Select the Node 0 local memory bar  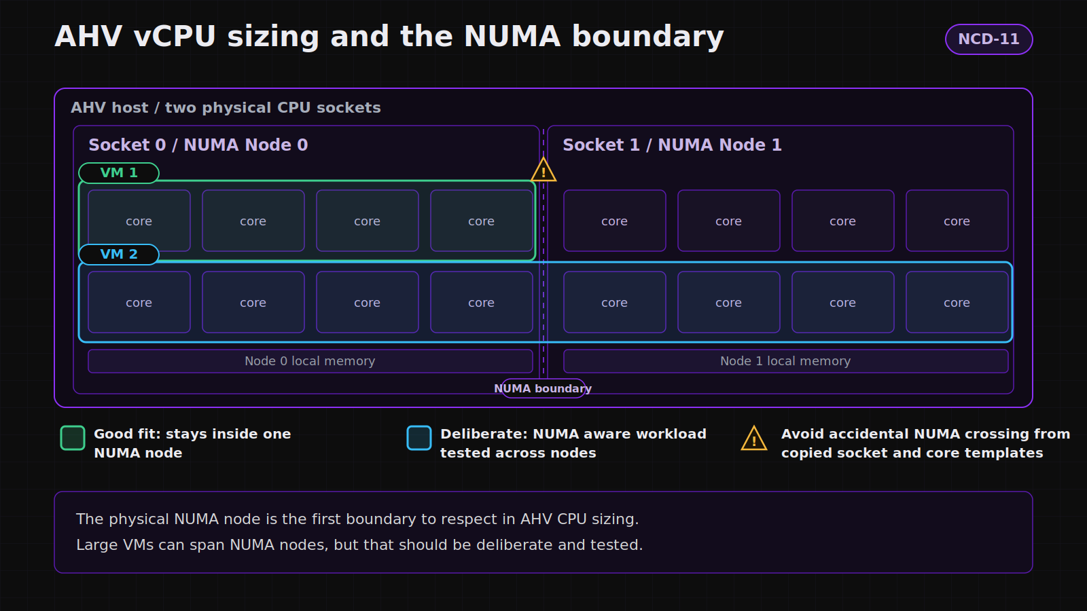click(310, 361)
